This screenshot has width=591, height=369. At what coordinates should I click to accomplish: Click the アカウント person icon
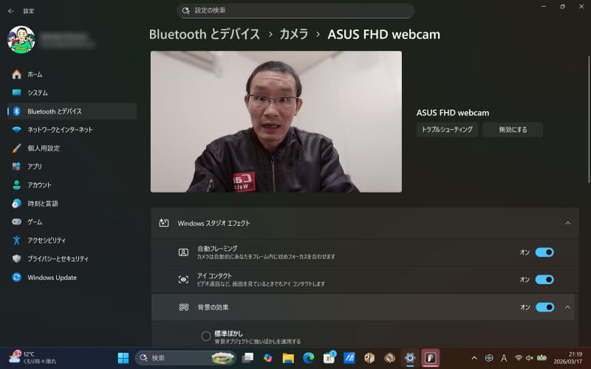[16, 185]
